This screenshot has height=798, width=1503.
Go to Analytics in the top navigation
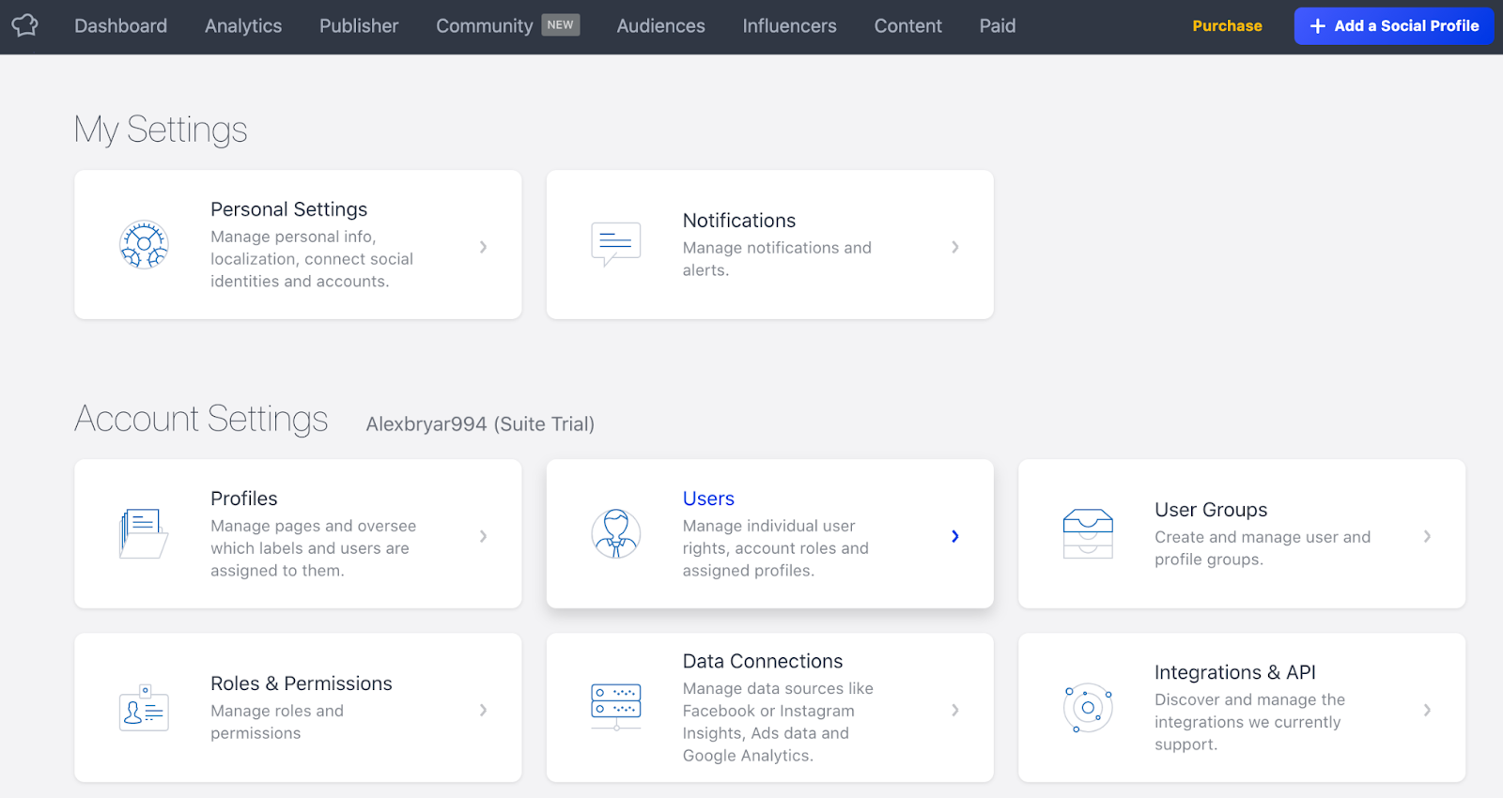coord(243,26)
